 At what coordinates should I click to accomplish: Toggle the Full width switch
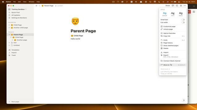coord(183,22)
